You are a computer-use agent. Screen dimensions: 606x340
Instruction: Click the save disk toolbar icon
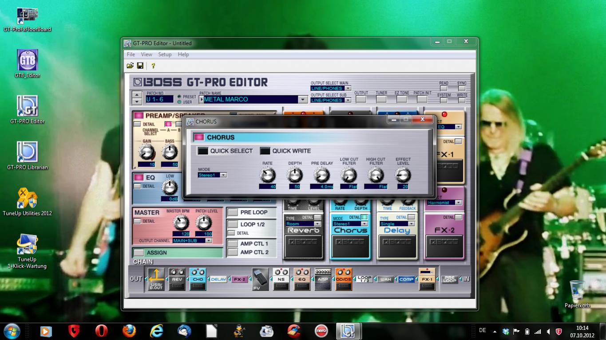(x=140, y=66)
